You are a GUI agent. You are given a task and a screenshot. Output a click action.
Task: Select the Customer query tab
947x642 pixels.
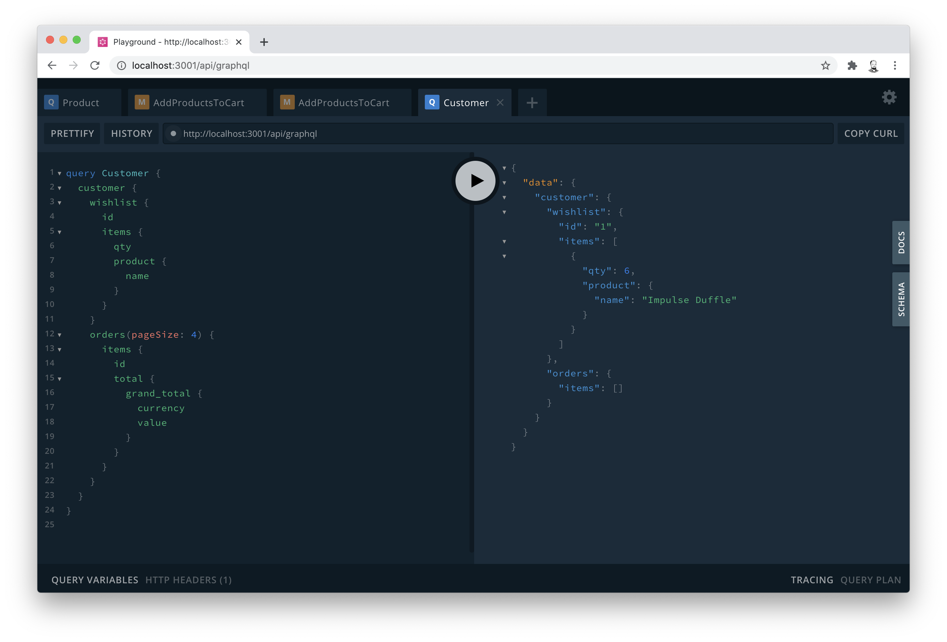pyautogui.click(x=466, y=102)
